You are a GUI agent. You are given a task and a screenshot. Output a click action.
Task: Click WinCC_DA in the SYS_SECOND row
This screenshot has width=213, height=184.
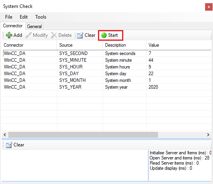15,53
